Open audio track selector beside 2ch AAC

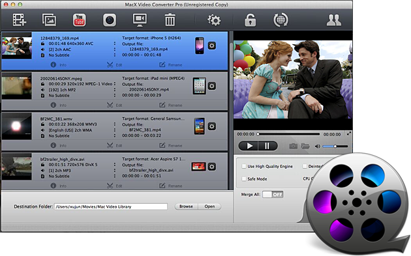[x=115, y=50]
